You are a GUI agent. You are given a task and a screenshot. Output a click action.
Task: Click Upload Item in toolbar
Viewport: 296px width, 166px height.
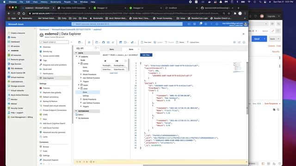pos(193,42)
